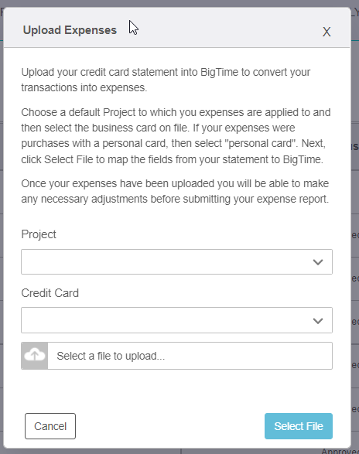359x454 pixels.
Task: Click the 'personal card' text in instructions
Action: coord(262,143)
